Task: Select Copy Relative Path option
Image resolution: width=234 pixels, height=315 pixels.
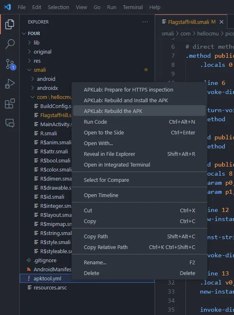Action: point(139,247)
